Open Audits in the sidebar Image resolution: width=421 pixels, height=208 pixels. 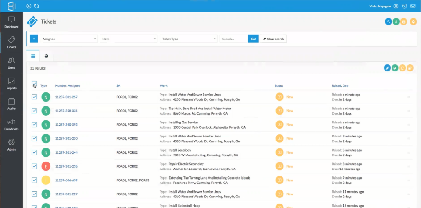11,105
